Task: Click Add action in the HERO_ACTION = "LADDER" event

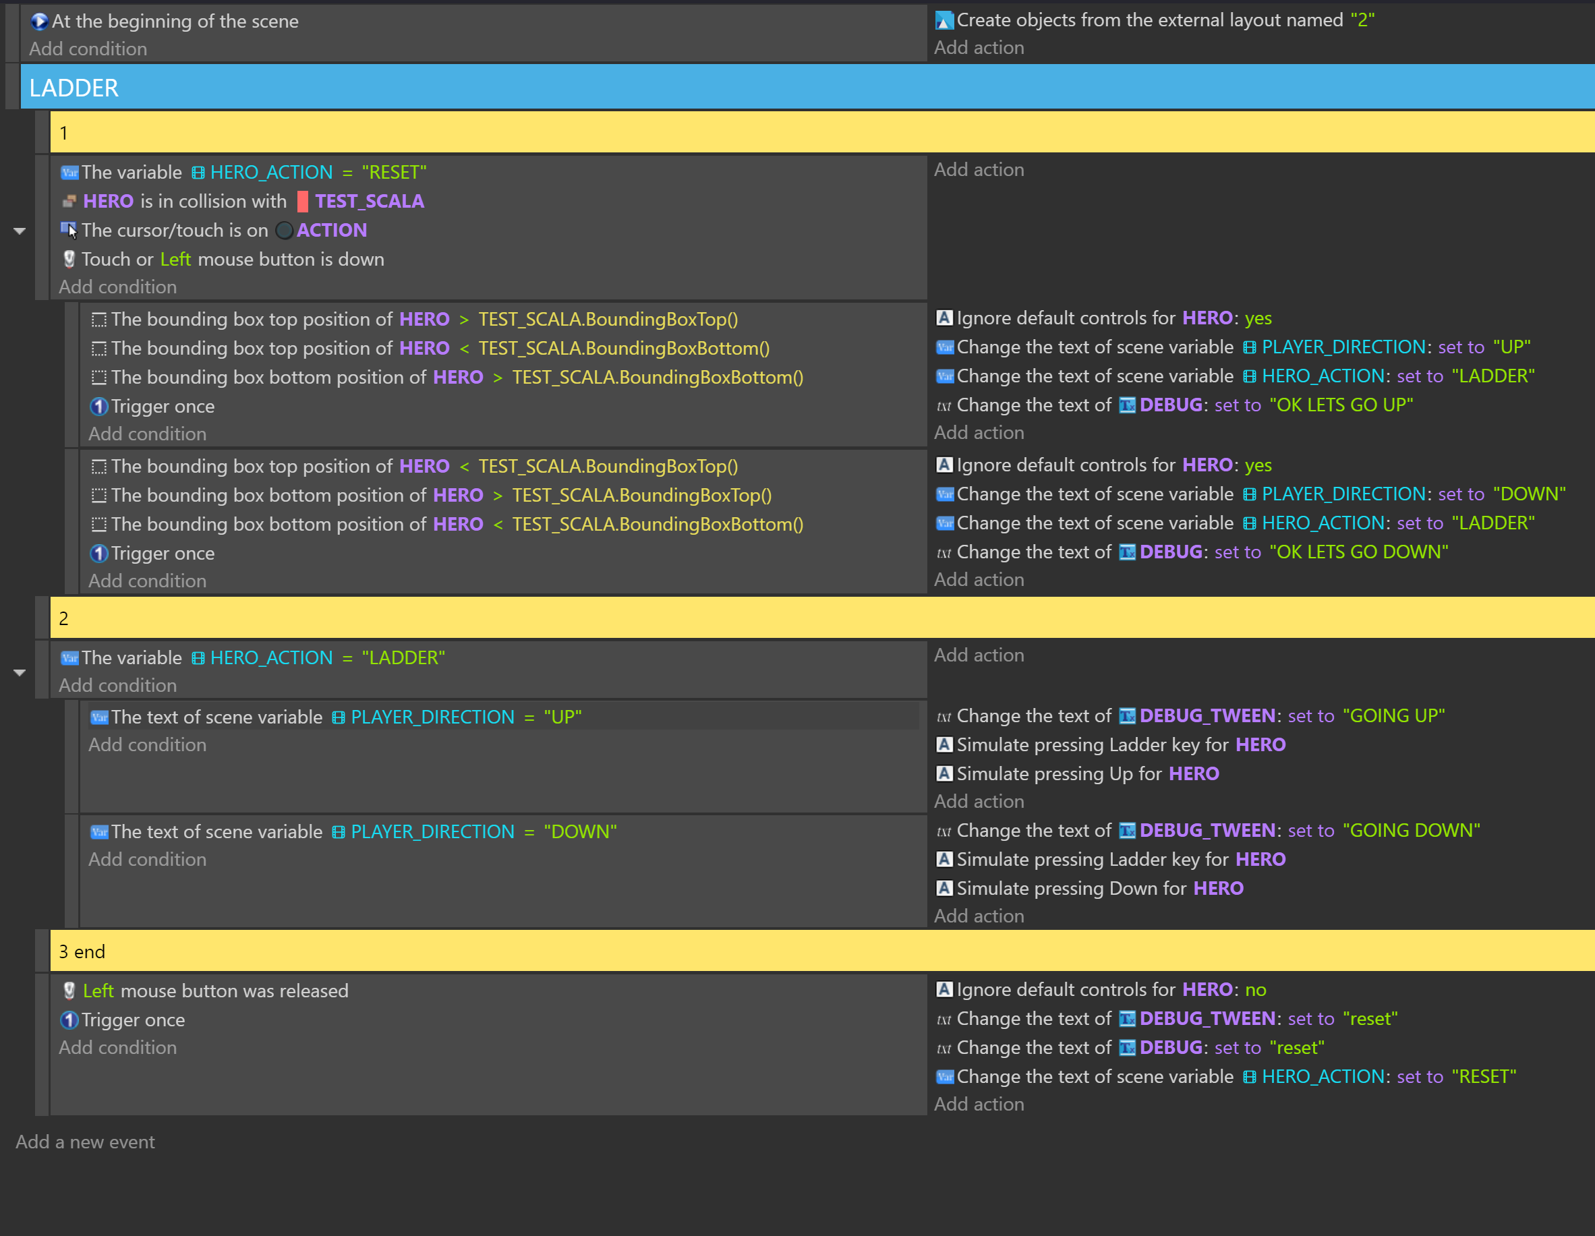Action: (979, 655)
